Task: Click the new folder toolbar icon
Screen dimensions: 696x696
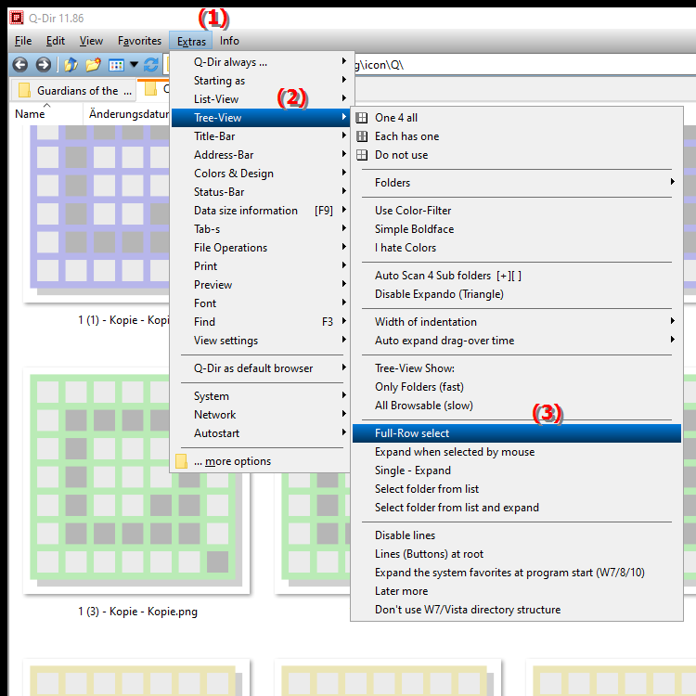Action: (93, 65)
